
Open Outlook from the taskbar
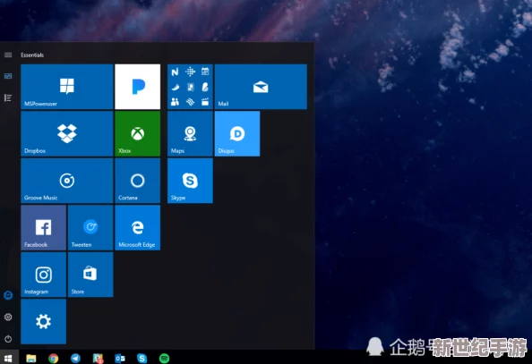coord(120,358)
